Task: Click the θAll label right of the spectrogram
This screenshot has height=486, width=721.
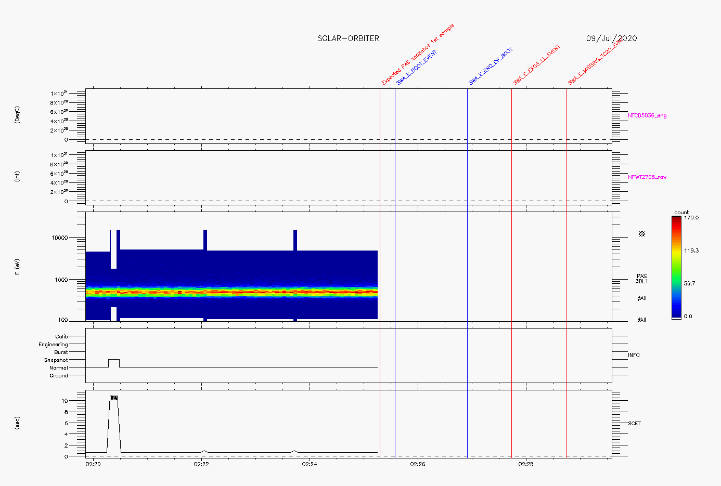Action: click(x=641, y=320)
